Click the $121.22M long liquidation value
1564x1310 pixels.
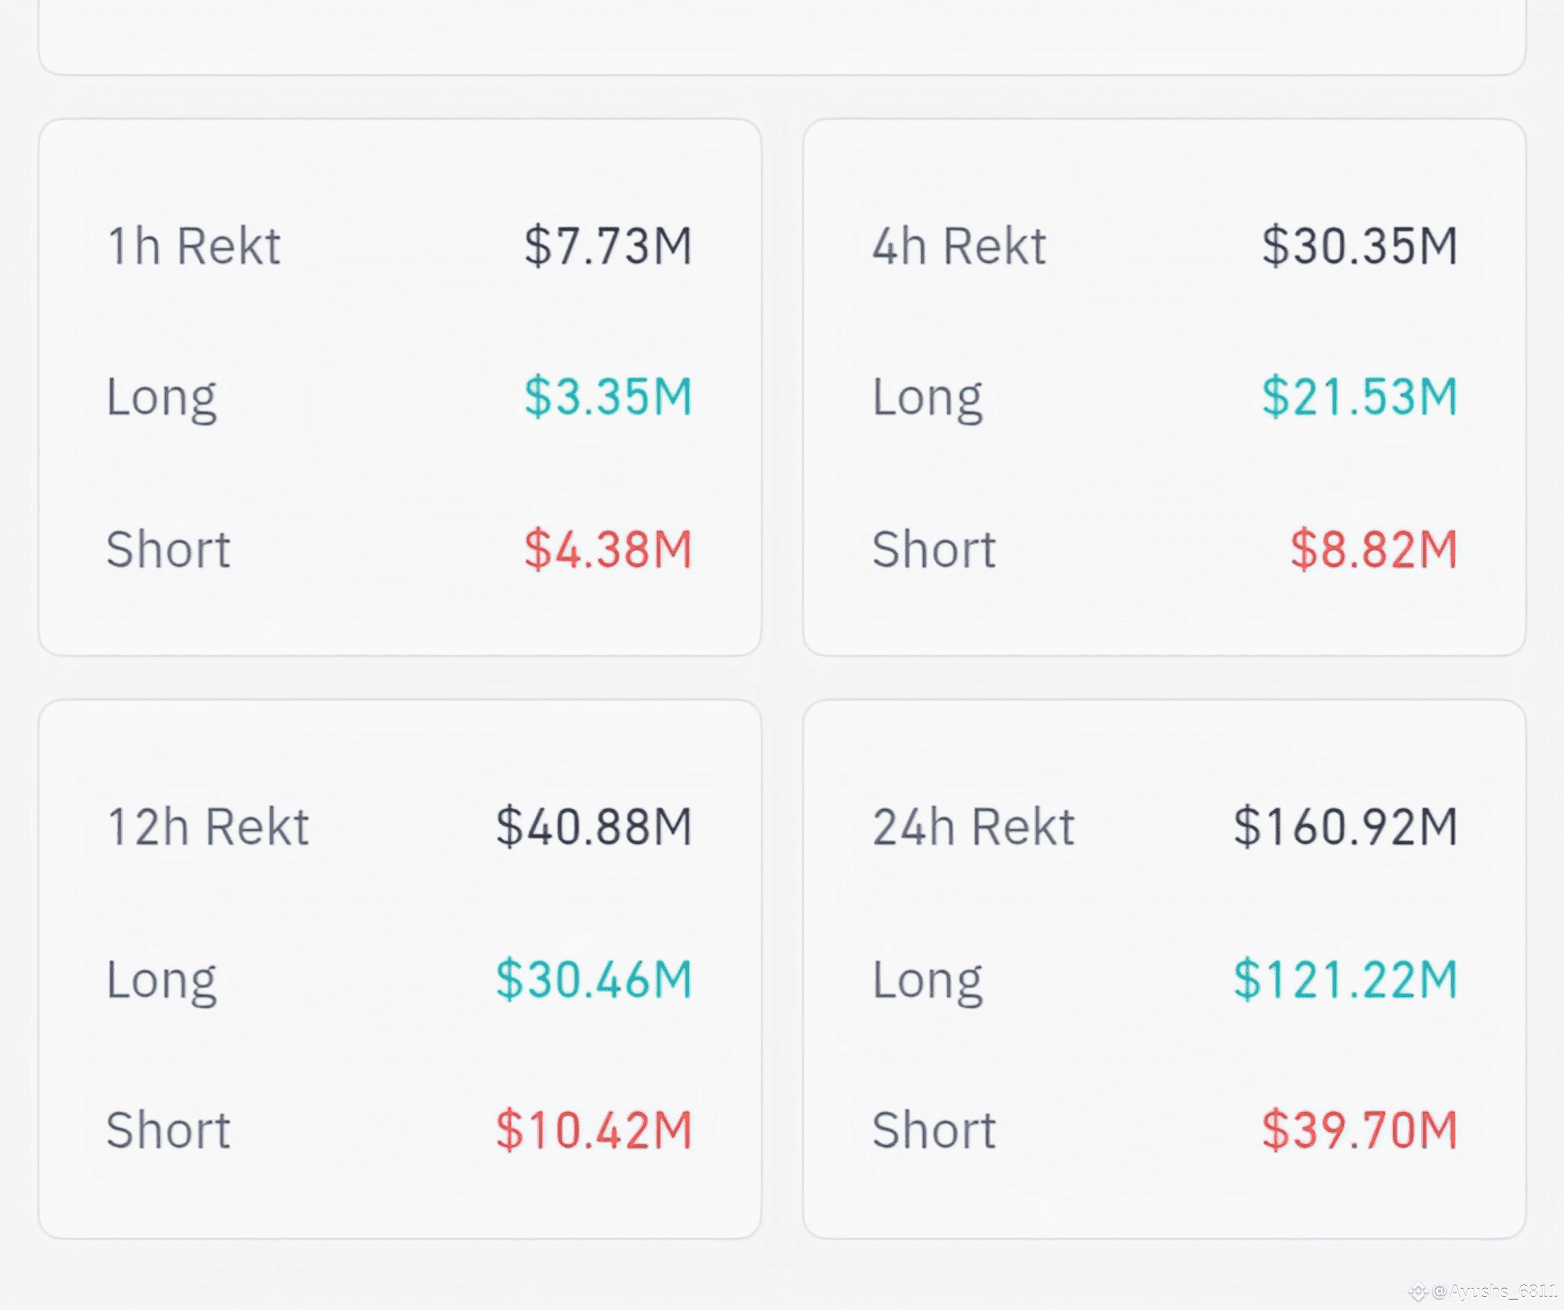tap(1345, 980)
